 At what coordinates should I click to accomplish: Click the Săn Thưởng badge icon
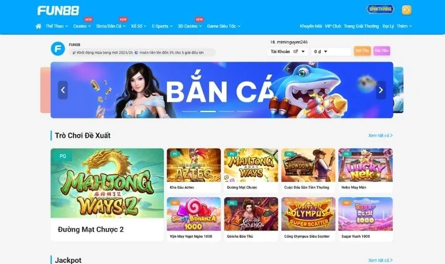point(380,9)
